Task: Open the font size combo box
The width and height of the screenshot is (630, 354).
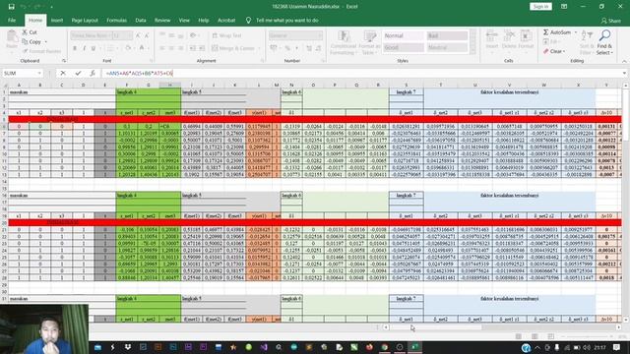Action: click(x=122, y=35)
